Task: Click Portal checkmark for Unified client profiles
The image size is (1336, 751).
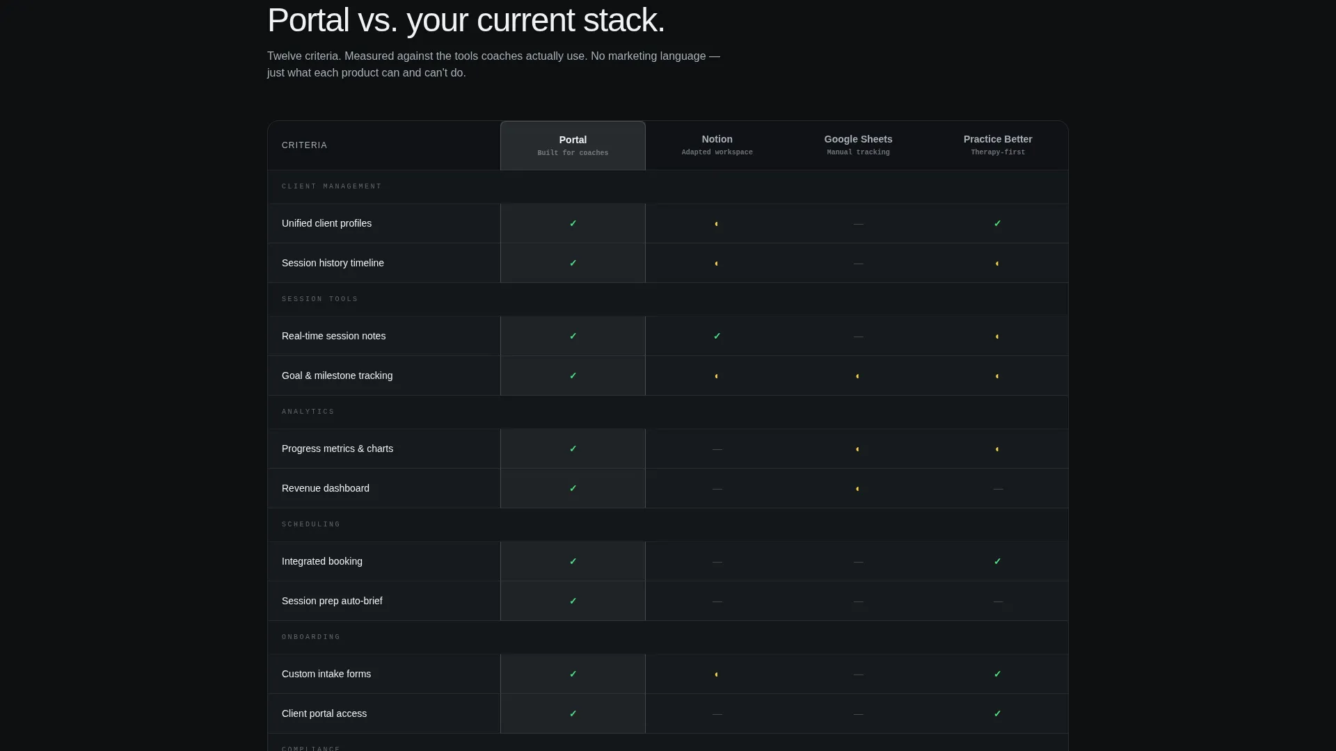Action: [x=573, y=223]
